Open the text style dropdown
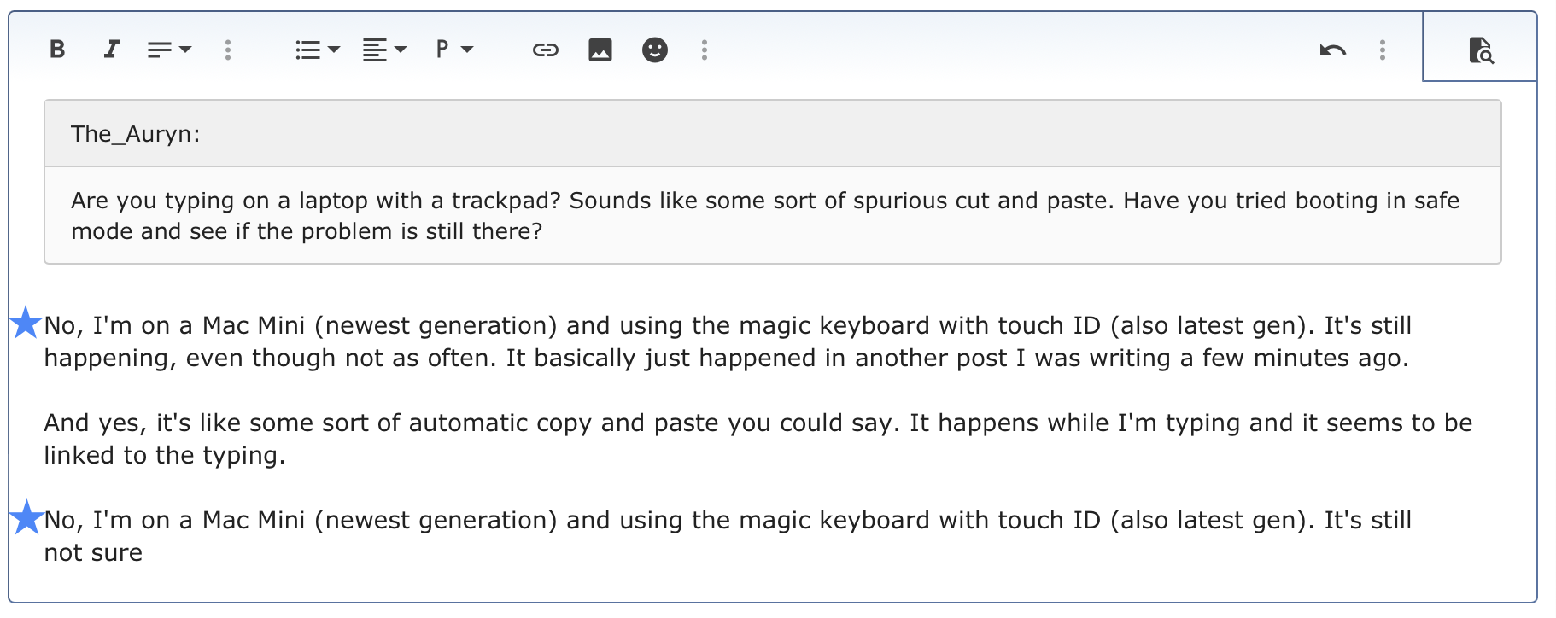Viewport: 1556px width, 618px height. (x=168, y=50)
